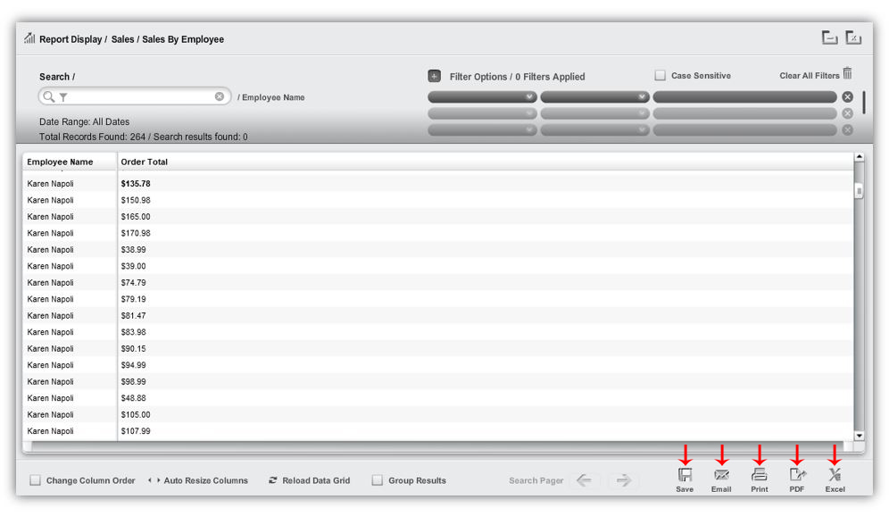Print the sales report

pyautogui.click(x=759, y=476)
